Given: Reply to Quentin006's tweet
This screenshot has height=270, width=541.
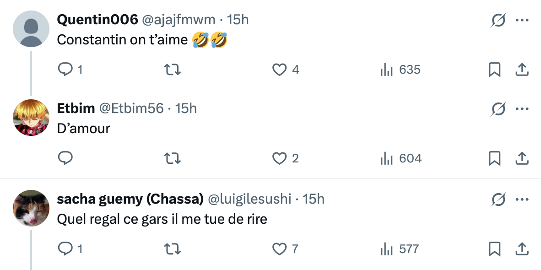Looking at the screenshot, I should pos(66,70).
